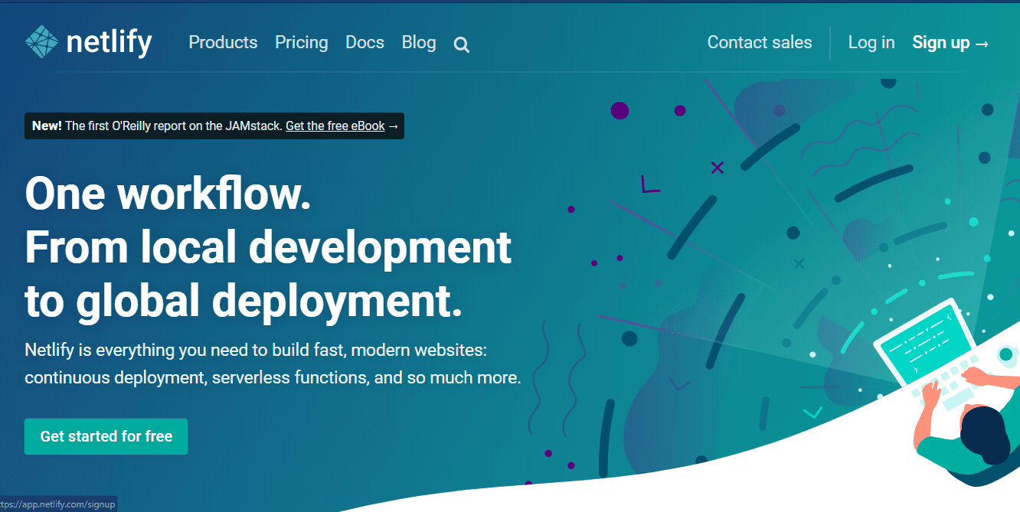Click the large purple circle in artwork
The image size is (1020, 512).
click(x=620, y=111)
